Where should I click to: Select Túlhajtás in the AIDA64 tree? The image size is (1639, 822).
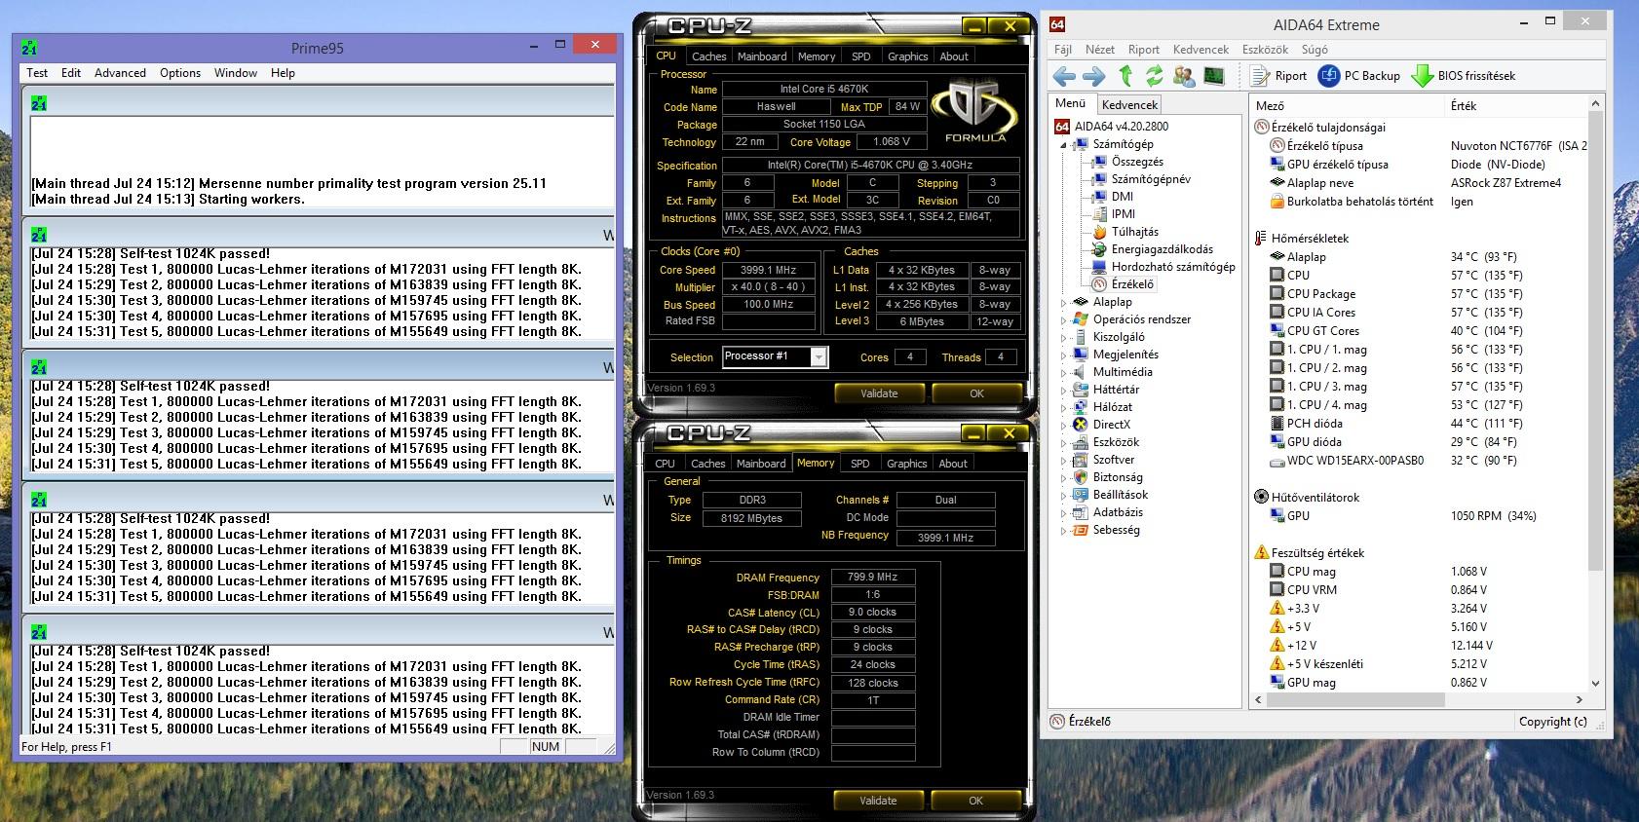[1125, 232]
